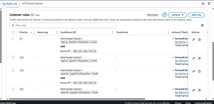The height and width of the screenshot is (104, 214).
Task: Click the Transforms column header
Action: click(x=122, y=32)
